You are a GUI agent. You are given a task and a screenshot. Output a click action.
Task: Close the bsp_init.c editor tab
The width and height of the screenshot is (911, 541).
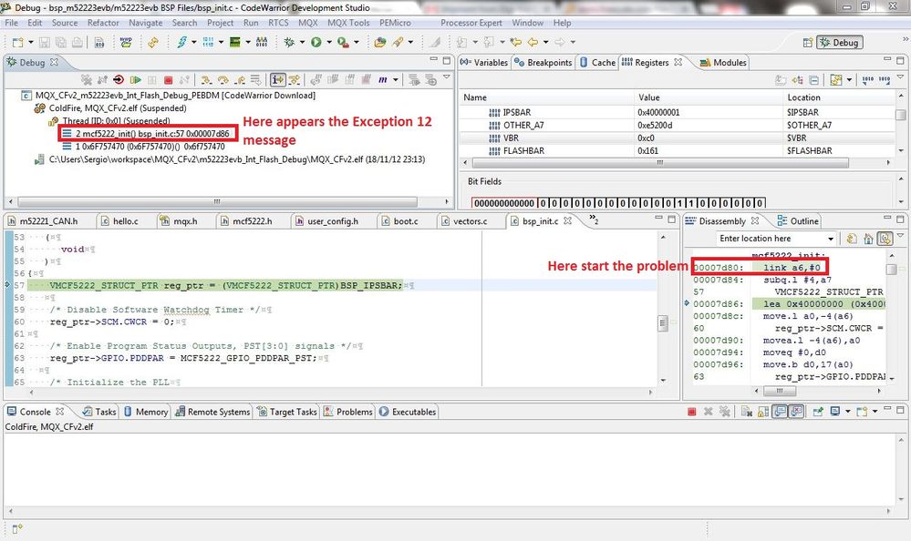point(567,220)
